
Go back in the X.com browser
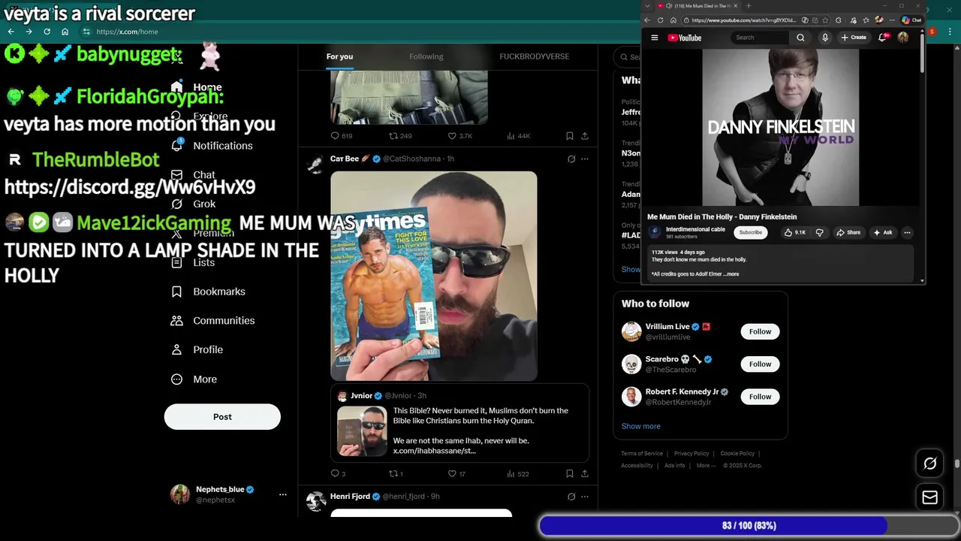(x=11, y=32)
